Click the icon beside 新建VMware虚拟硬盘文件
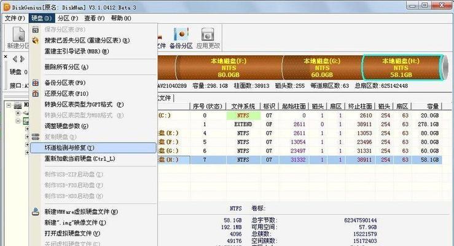 (x=35, y=212)
